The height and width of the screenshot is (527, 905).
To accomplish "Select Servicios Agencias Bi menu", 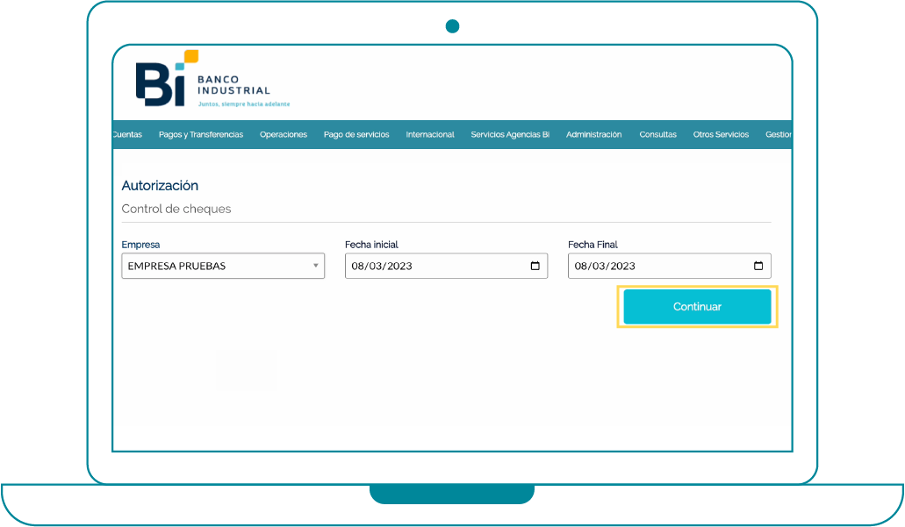I will point(510,135).
